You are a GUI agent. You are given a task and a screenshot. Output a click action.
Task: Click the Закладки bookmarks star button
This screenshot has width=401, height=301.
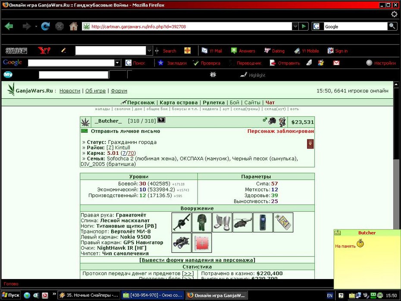click(172, 63)
